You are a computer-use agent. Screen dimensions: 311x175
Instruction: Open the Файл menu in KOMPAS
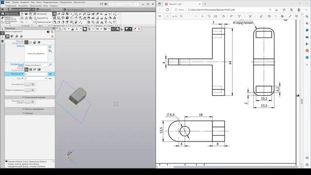pyautogui.click(x=8, y=2)
